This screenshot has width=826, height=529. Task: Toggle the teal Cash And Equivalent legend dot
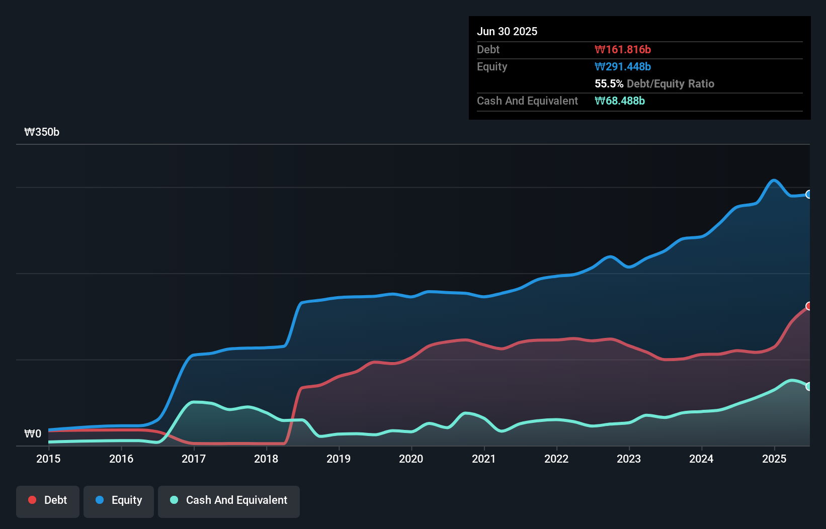pos(173,500)
